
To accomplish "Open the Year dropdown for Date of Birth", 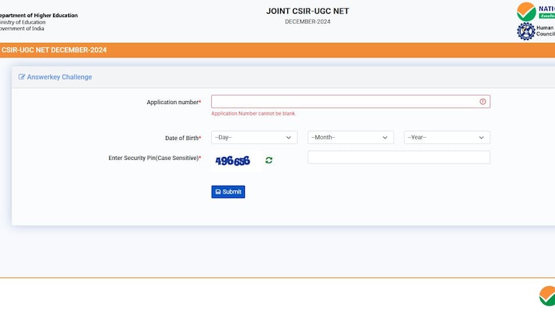I will click(x=447, y=137).
